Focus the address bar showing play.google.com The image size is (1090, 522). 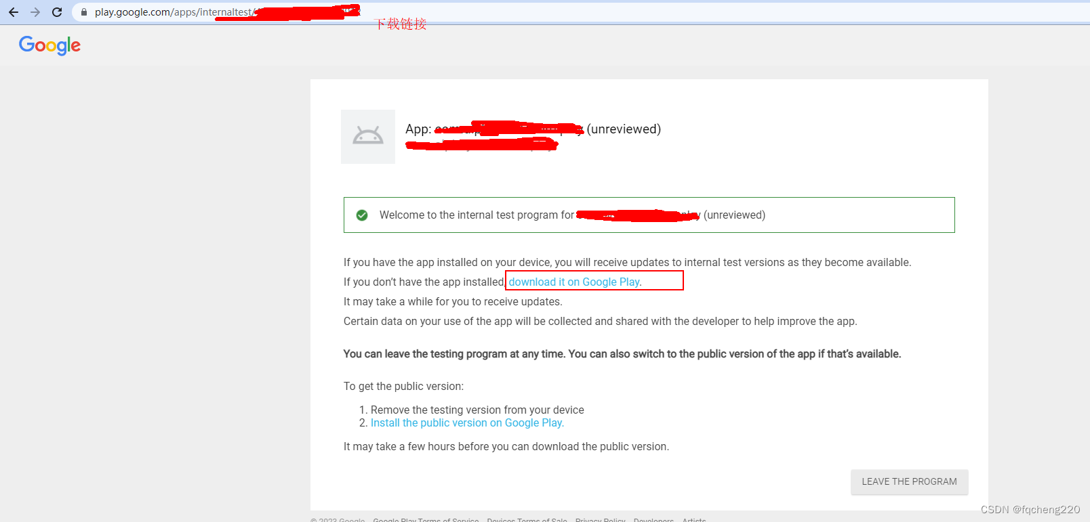tap(580, 12)
